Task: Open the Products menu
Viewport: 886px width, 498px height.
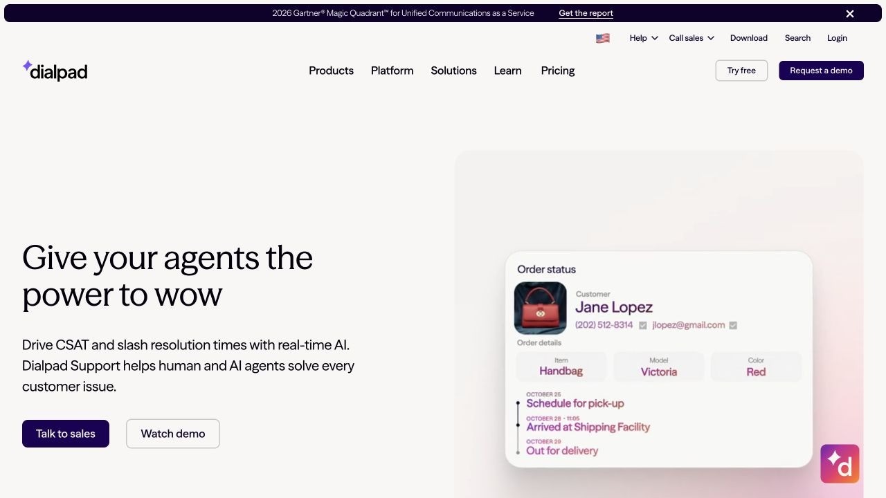Action: point(331,71)
